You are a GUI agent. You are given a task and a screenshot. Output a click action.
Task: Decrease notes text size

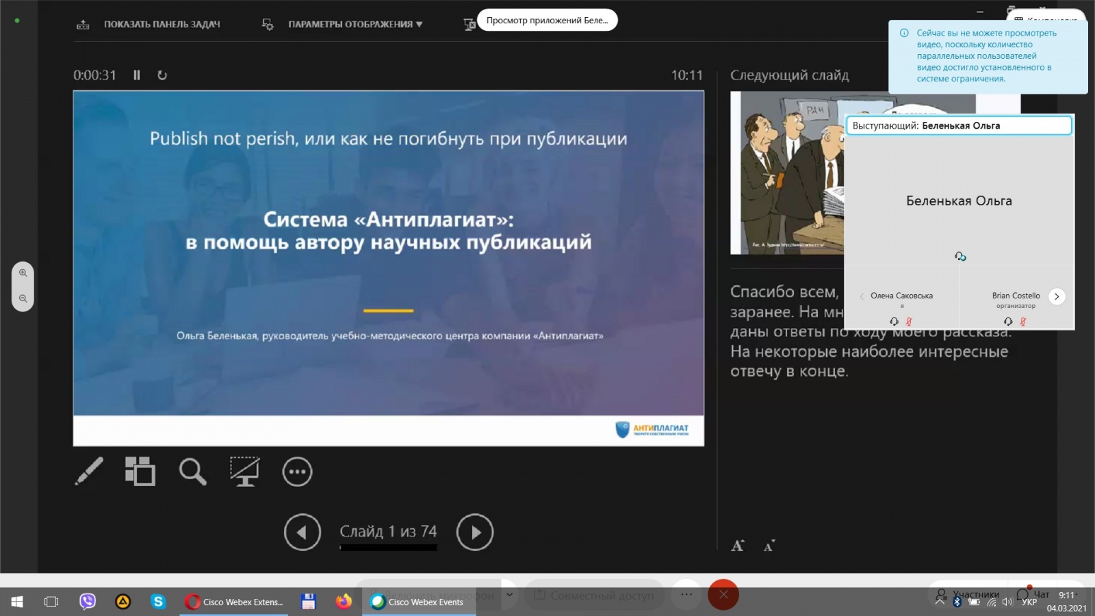(x=769, y=546)
